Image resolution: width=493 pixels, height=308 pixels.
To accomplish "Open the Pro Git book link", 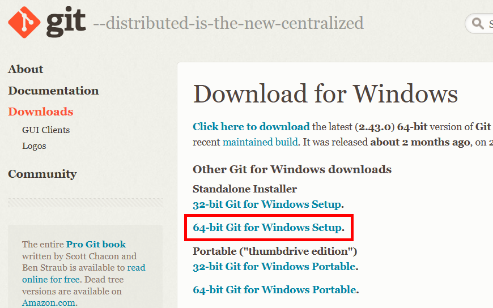I will (x=96, y=245).
